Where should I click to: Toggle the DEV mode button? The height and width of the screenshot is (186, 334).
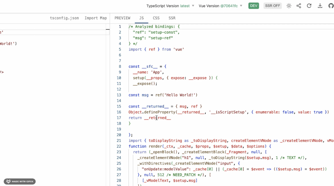(254, 6)
